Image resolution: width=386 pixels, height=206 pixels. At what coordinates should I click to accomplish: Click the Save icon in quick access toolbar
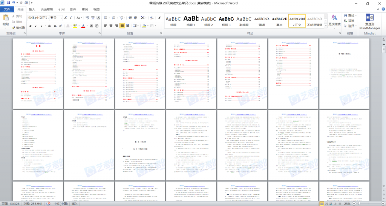pyautogui.click(x=8, y=3)
